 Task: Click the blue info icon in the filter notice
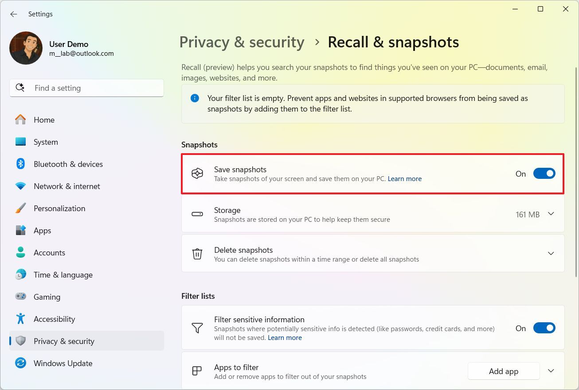pyautogui.click(x=195, y=98)
